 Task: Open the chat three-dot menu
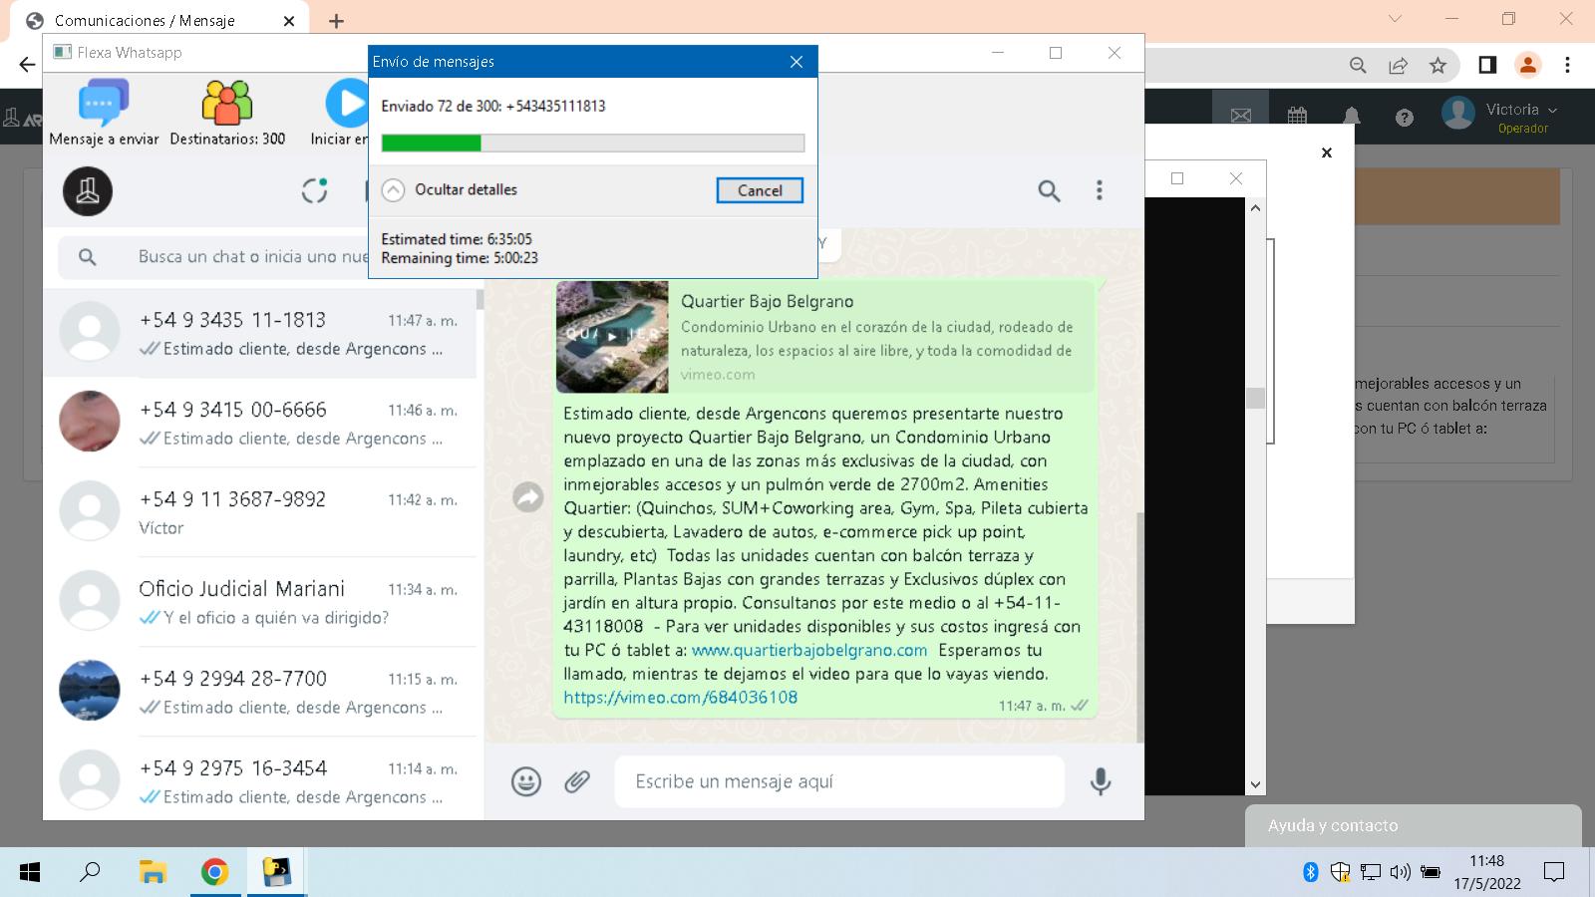coord(1100,190)
